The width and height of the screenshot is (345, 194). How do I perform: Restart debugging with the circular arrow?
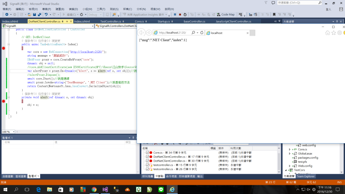[185, 14]
